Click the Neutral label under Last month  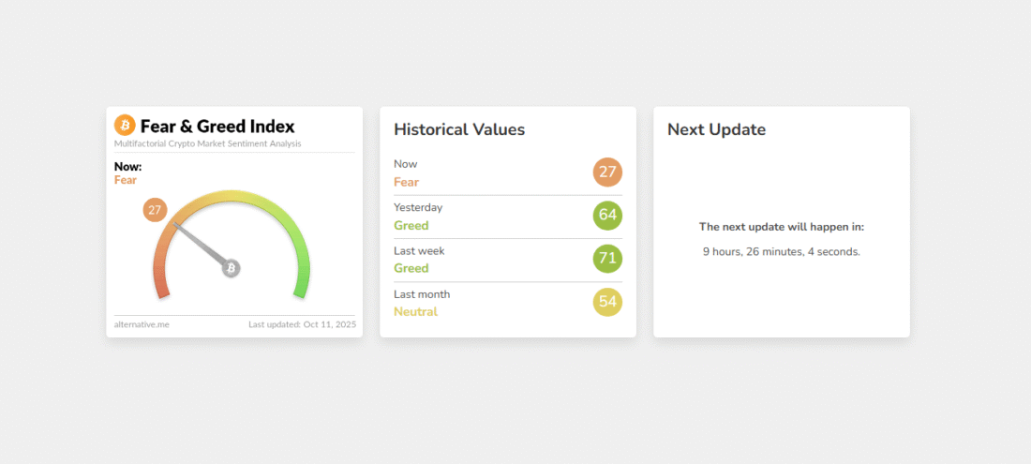tap(415, 311)
